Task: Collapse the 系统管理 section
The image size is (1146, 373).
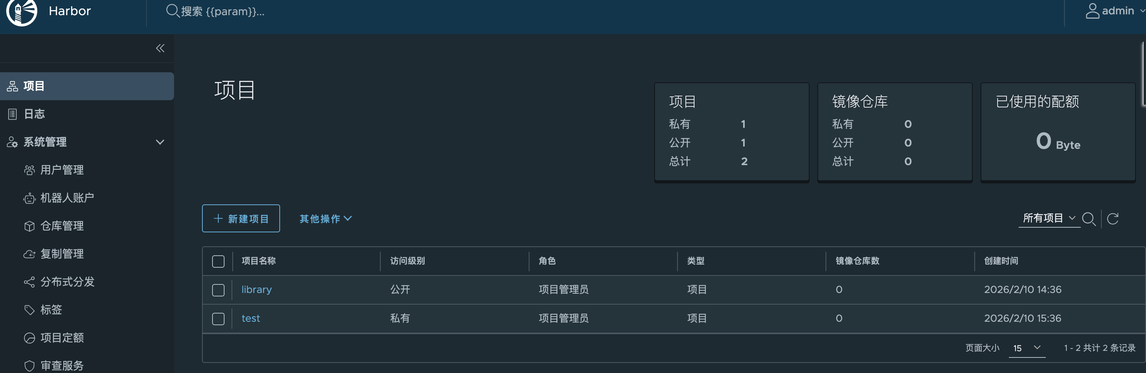Action: coord(160,142)
